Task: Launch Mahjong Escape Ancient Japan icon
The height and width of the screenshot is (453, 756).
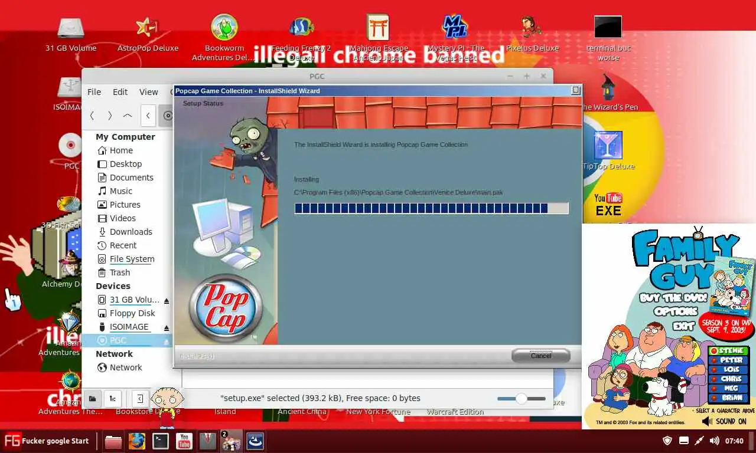Action: pos(378,38)
